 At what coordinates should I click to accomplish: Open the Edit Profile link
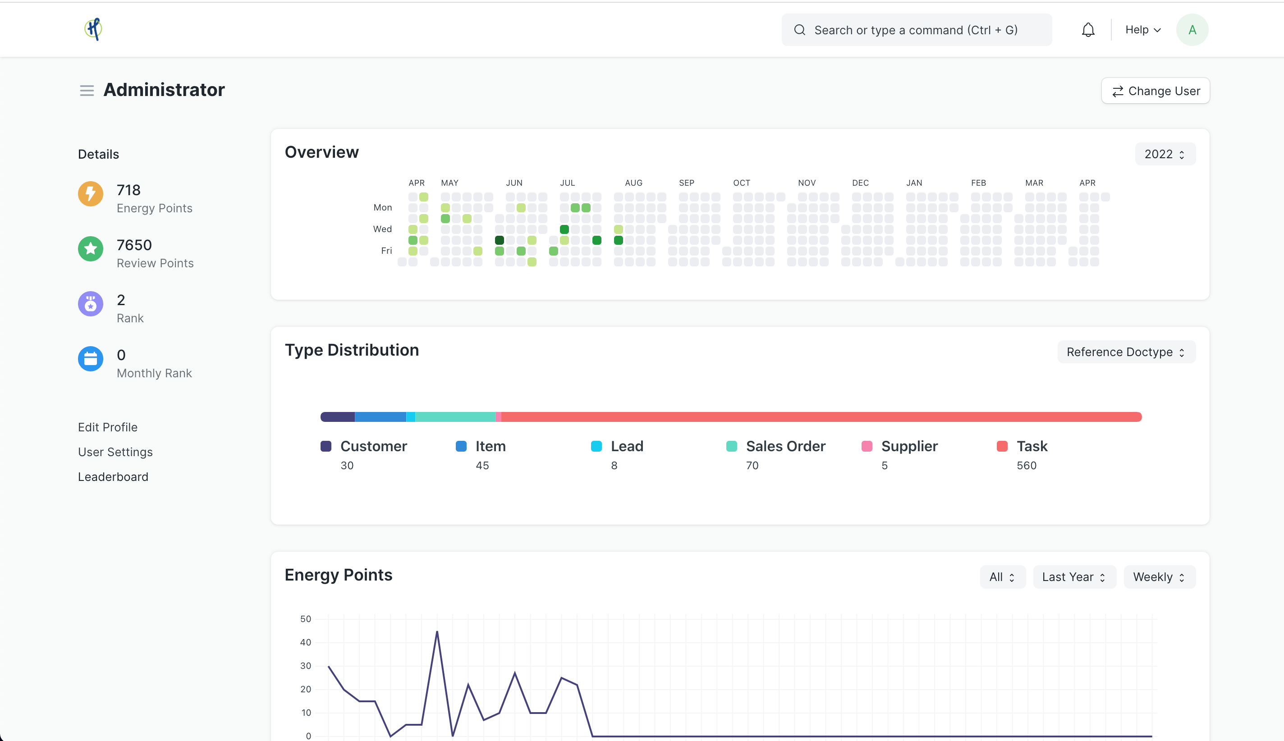pos(108,427)
